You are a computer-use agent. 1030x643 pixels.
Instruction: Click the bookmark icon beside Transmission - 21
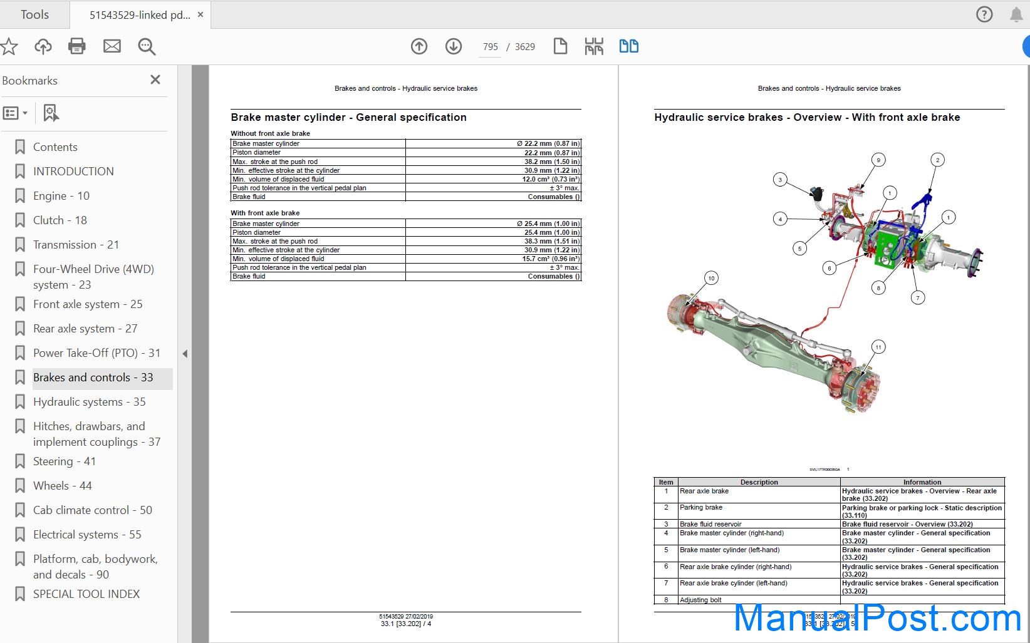click(x=20, y=245)
